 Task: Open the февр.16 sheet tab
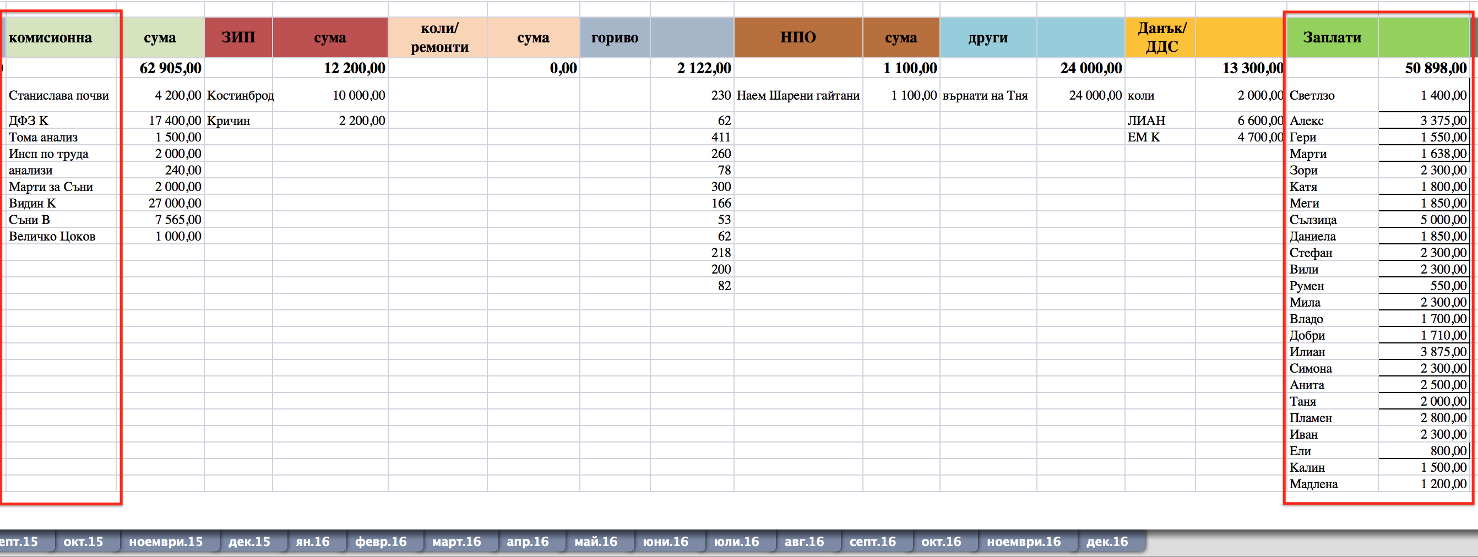click(x=381, y=542)
